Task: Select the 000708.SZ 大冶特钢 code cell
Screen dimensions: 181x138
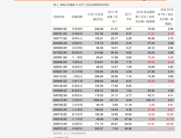Action: tap(60, 105)
